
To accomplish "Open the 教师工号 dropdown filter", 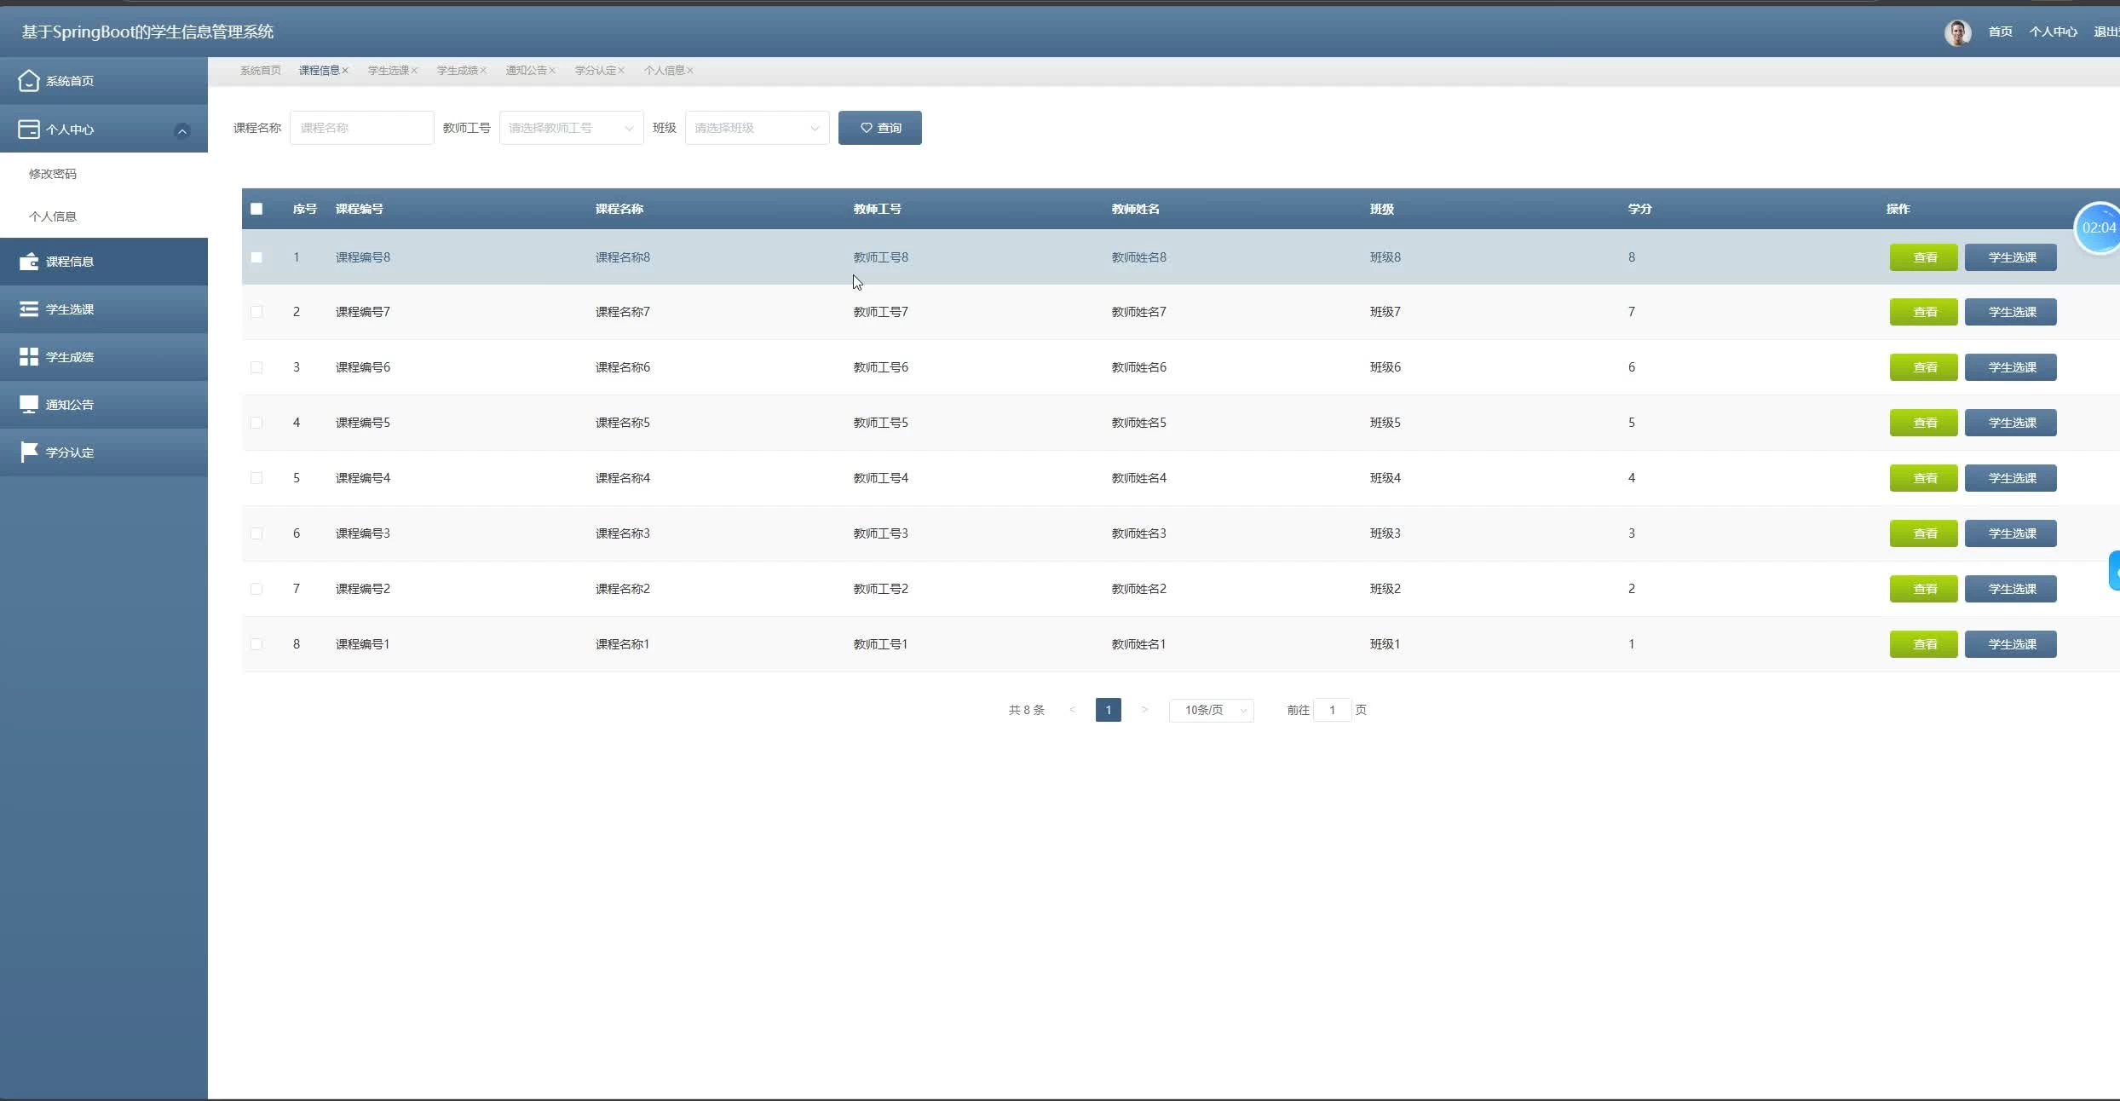I will 571,128.
